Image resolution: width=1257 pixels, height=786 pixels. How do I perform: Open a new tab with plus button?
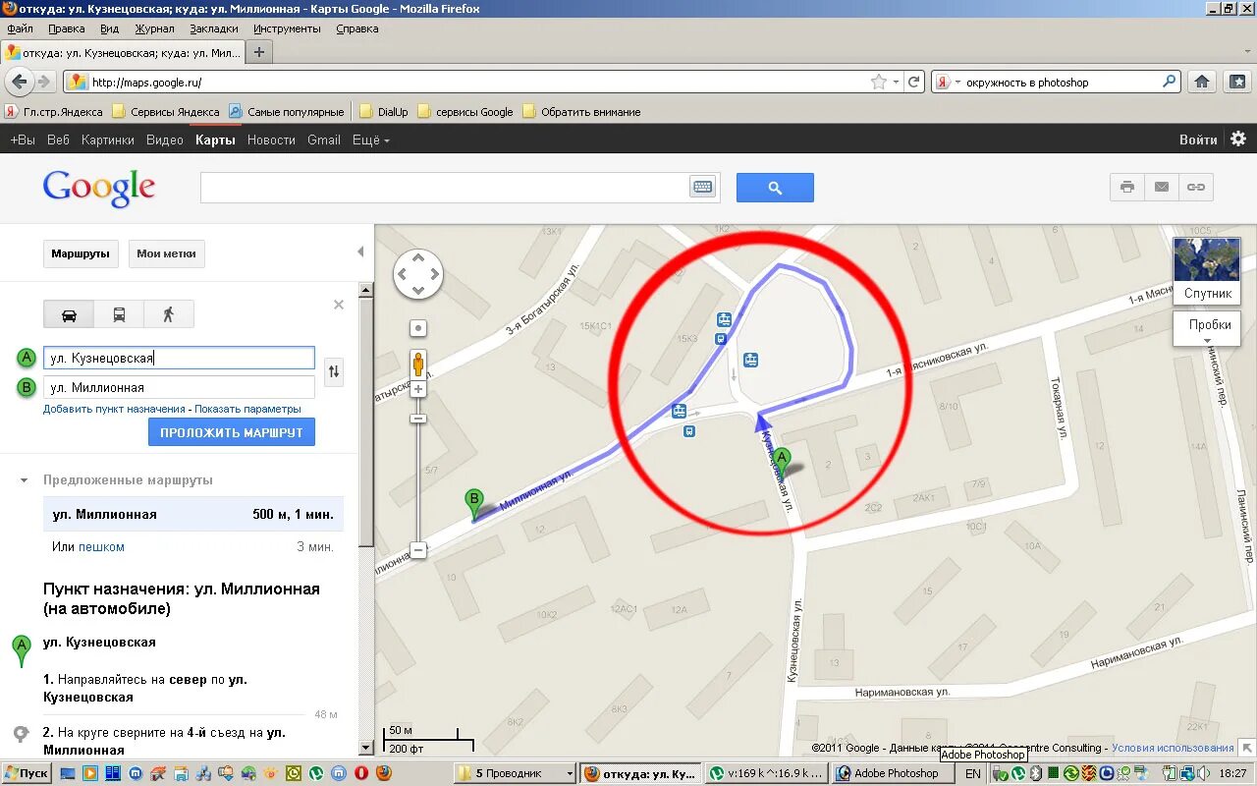259,52
